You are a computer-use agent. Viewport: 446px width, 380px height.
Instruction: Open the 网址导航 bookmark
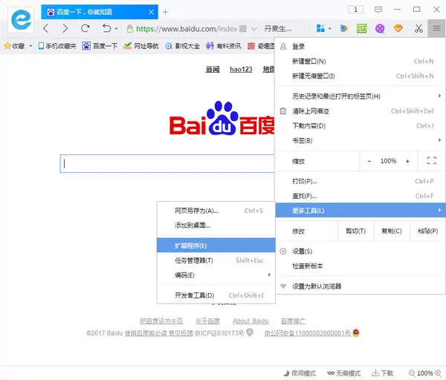point(140,46)
